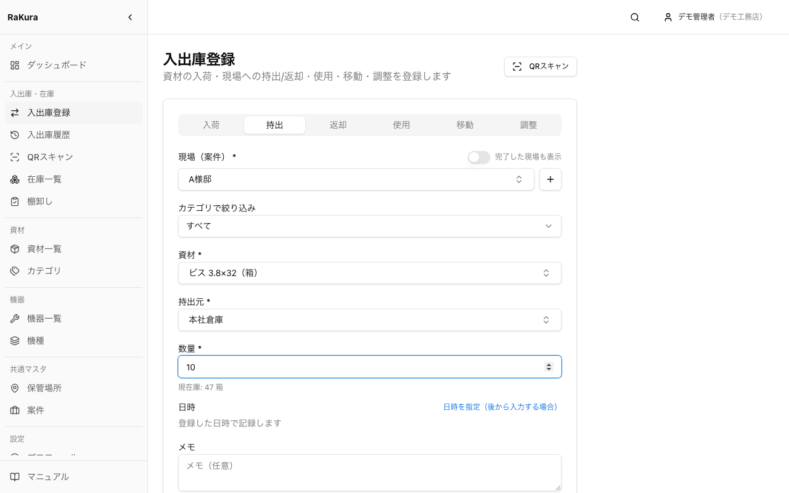Select the 調整 tab
Screen dimensions: 789x493
529,125
